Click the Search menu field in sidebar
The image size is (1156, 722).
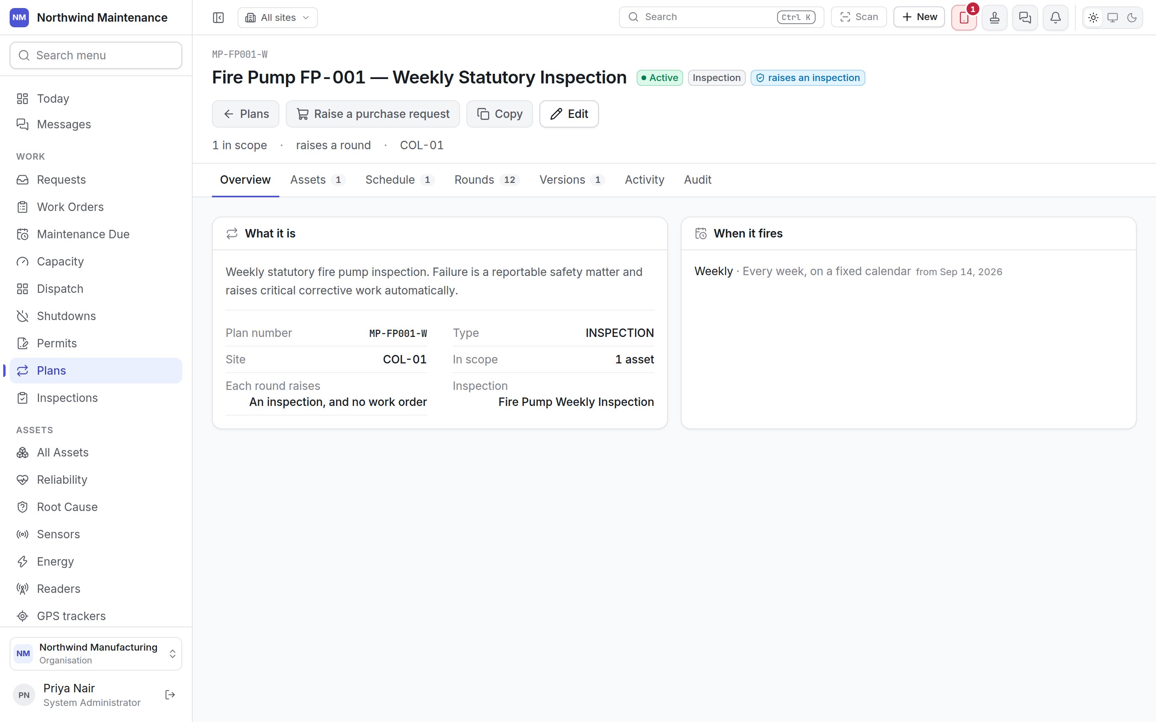tap(96, 55)
